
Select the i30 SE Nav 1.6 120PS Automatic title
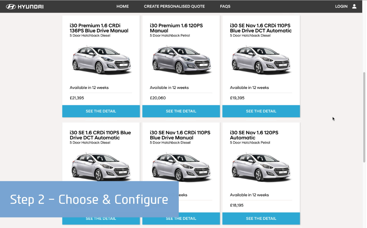[254, 135]
